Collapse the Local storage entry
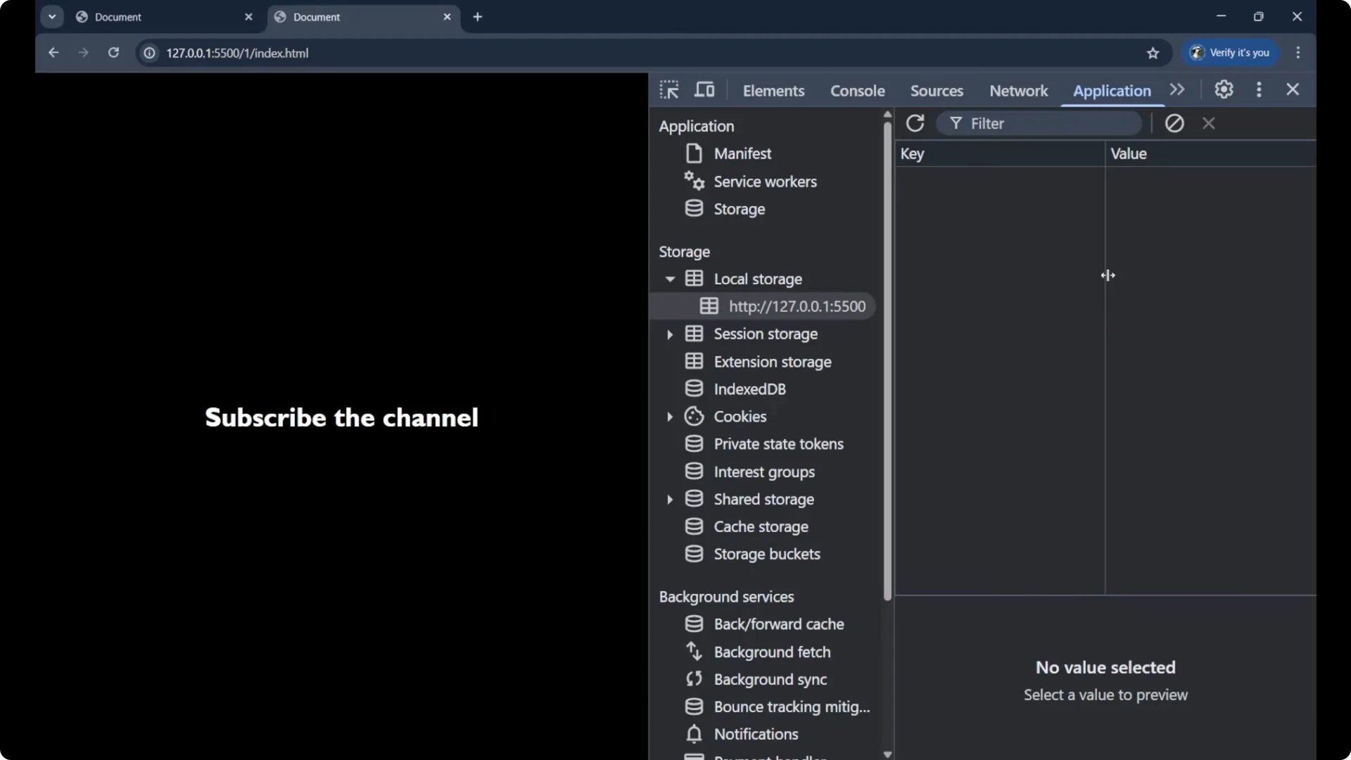 pyautogui.click(x=671, y=279)
